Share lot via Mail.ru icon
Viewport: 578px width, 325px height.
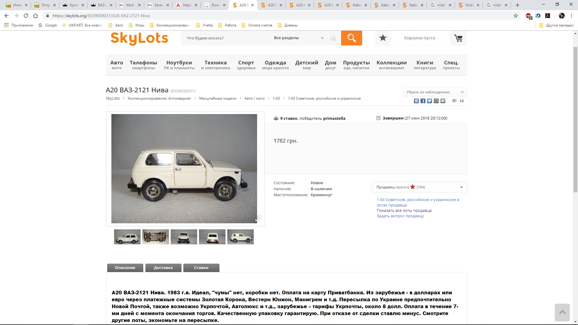436,101
